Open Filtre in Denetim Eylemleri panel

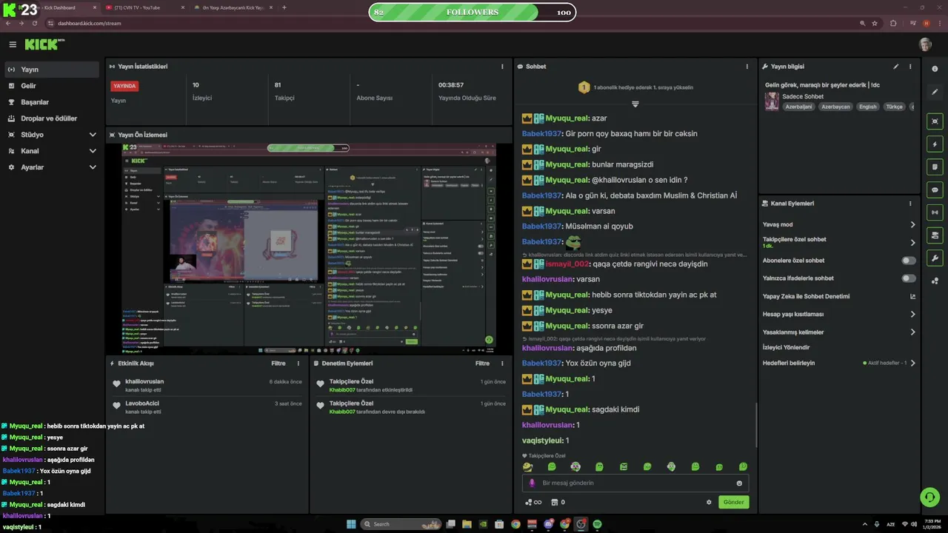click(483, 363)
